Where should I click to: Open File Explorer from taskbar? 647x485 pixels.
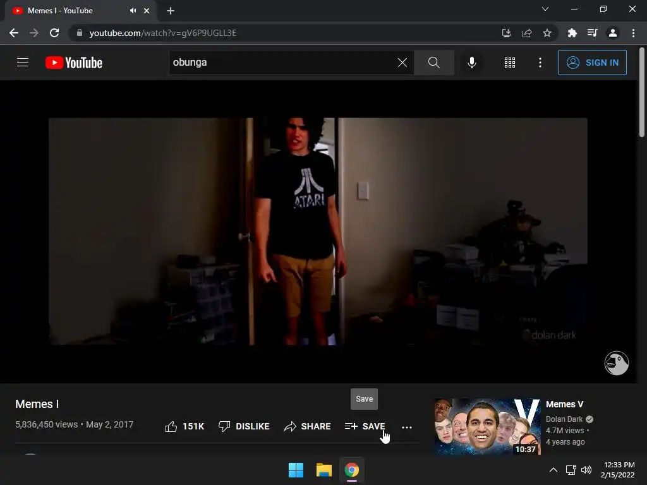point(324,470)
